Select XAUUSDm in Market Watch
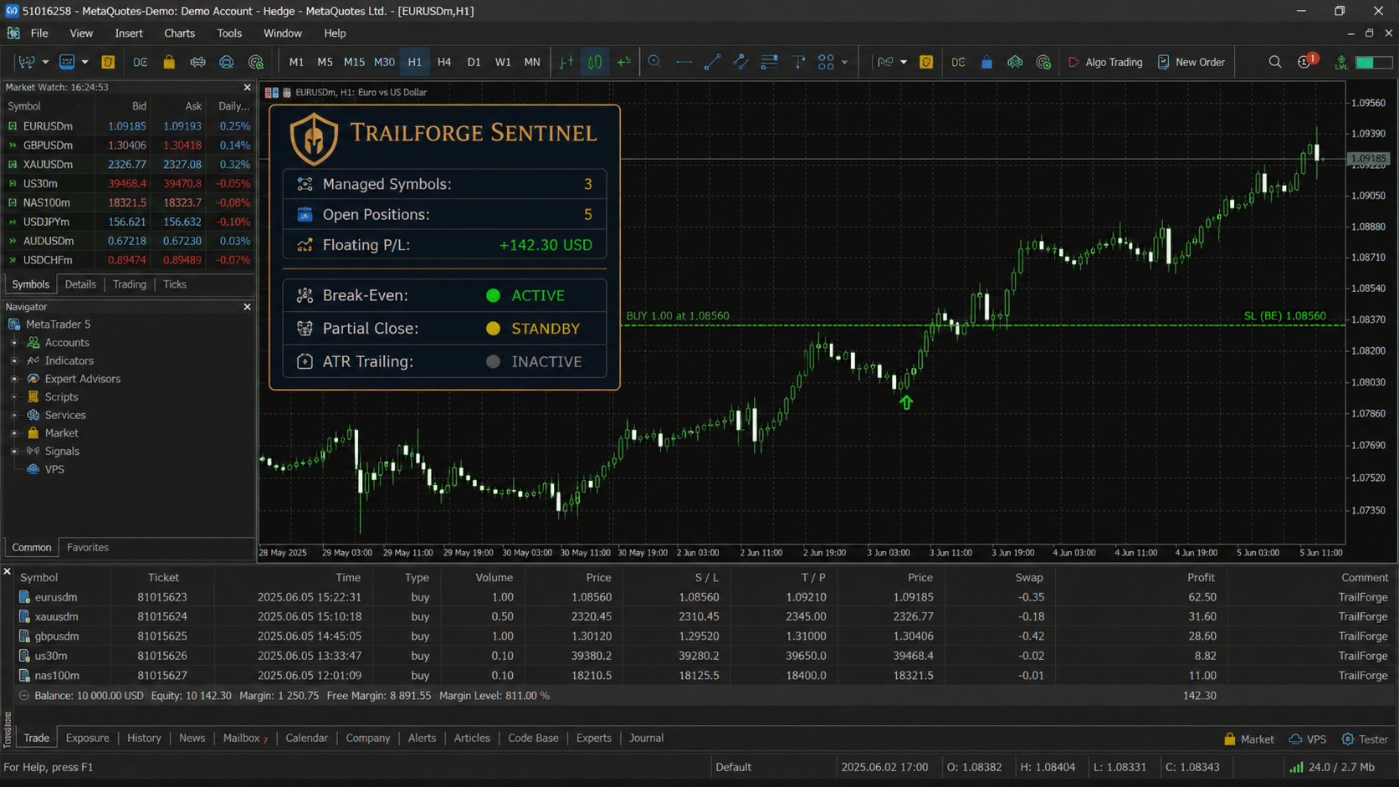This screenshot has height=787, width=1399. point(129,165)
